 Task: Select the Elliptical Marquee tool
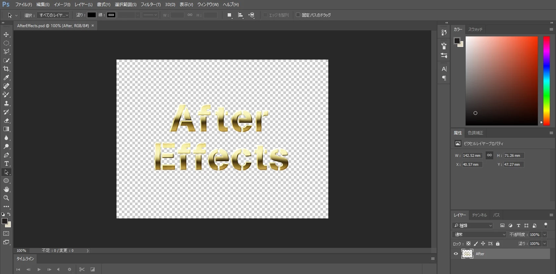coord(6,43)
